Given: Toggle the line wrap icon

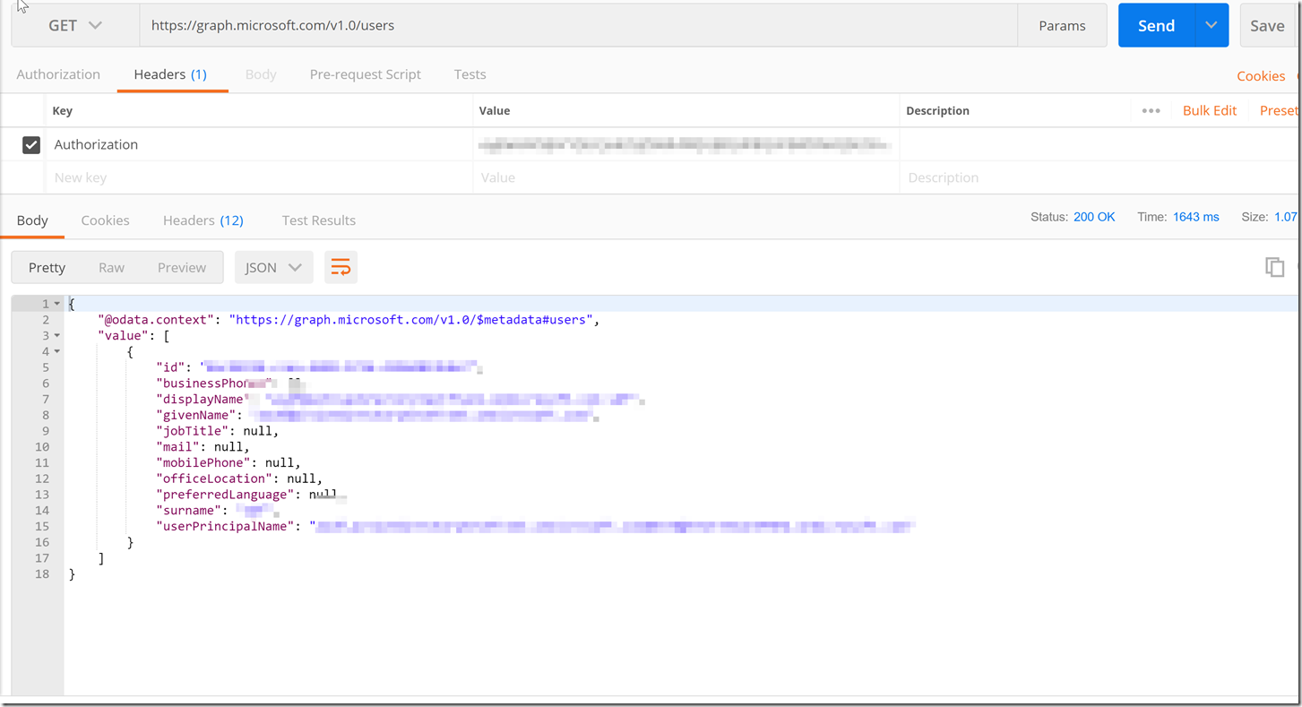Looking at the screenshot, I should pos(341,267).
